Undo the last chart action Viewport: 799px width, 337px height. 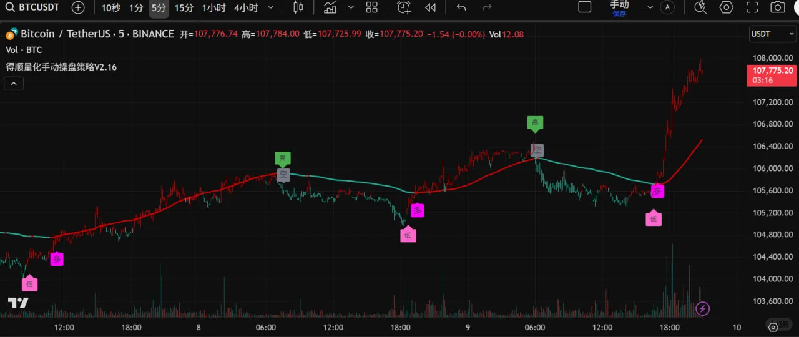point(461,7)
